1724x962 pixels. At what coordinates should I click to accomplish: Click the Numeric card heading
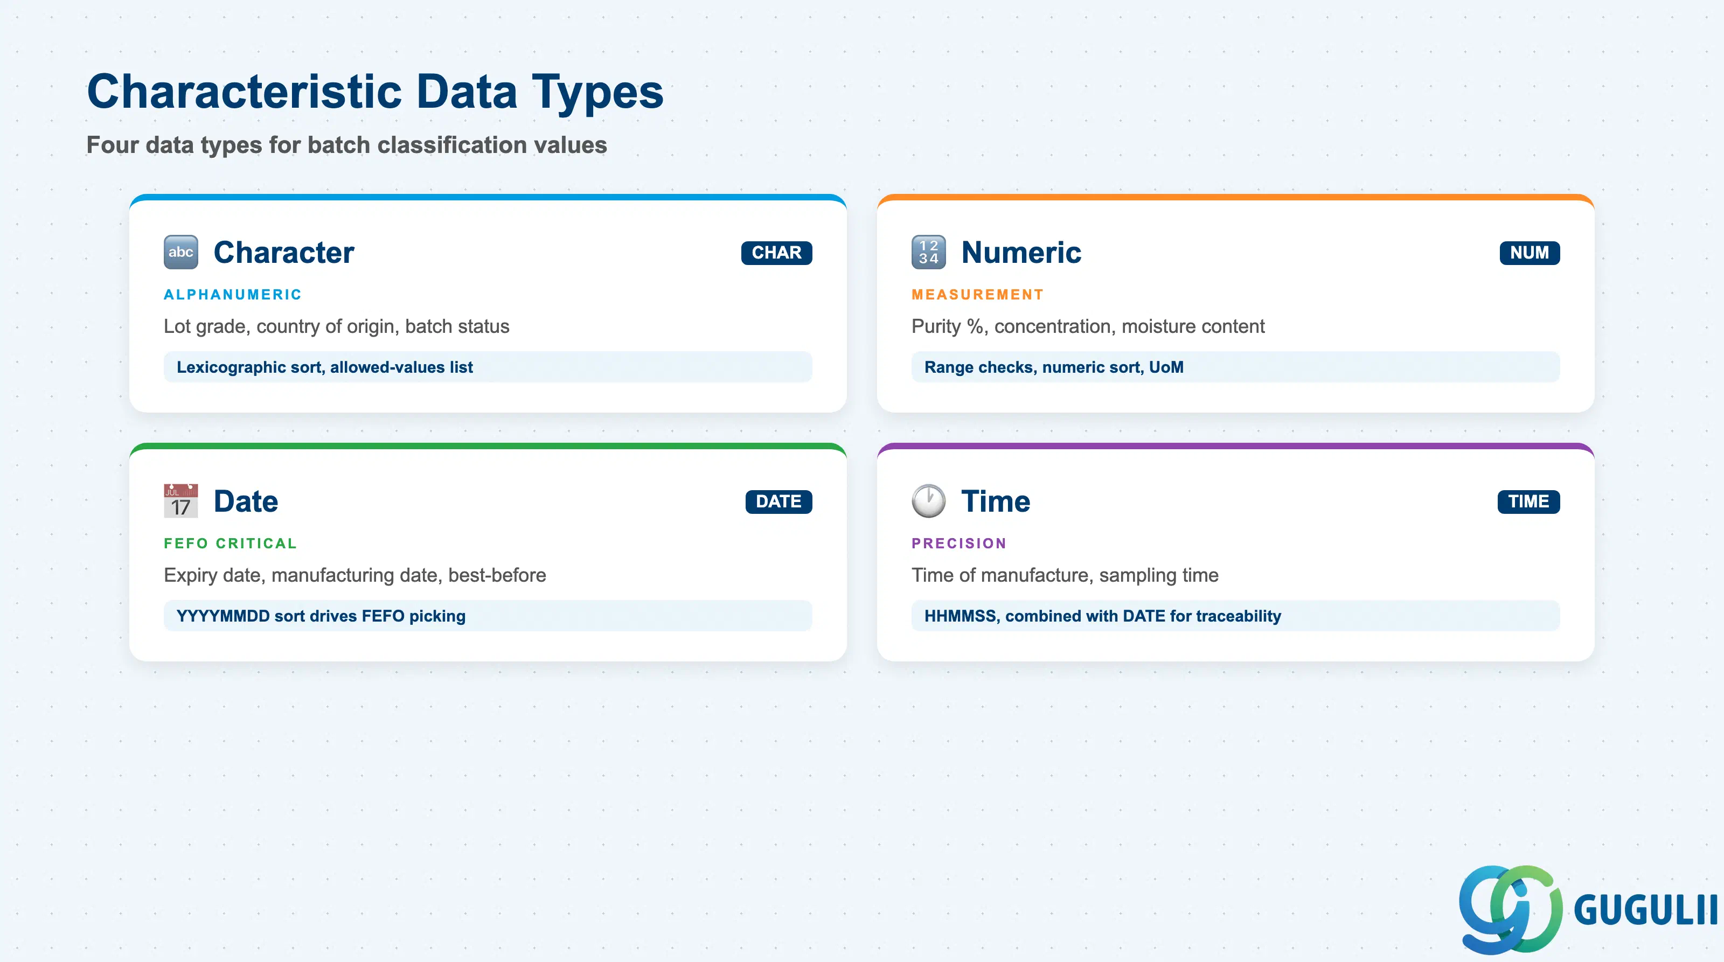coord(1020,253)
